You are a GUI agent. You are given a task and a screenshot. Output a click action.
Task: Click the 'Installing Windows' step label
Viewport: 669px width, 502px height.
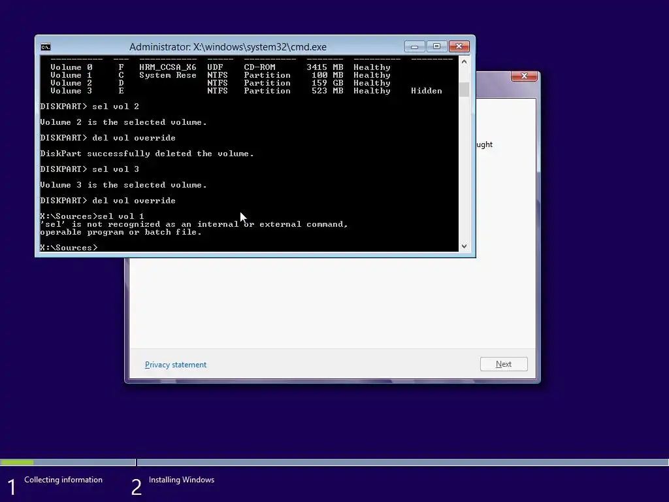tap(182, 480)
